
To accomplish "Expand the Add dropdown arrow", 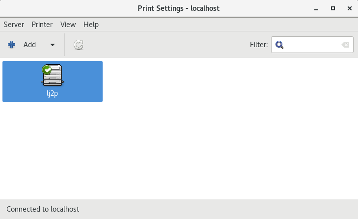I will [x=53, y=45].
